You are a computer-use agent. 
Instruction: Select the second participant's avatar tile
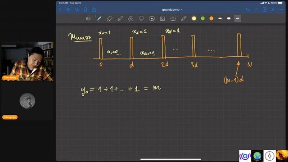coord(27,101)
